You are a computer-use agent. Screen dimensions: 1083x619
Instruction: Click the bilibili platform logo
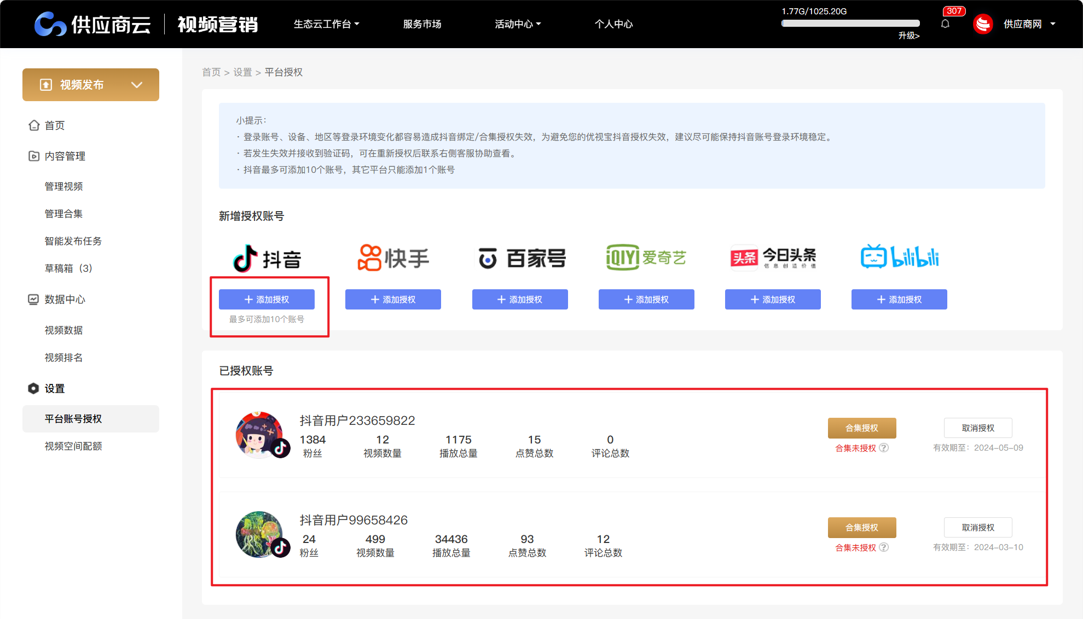point(899,256)
